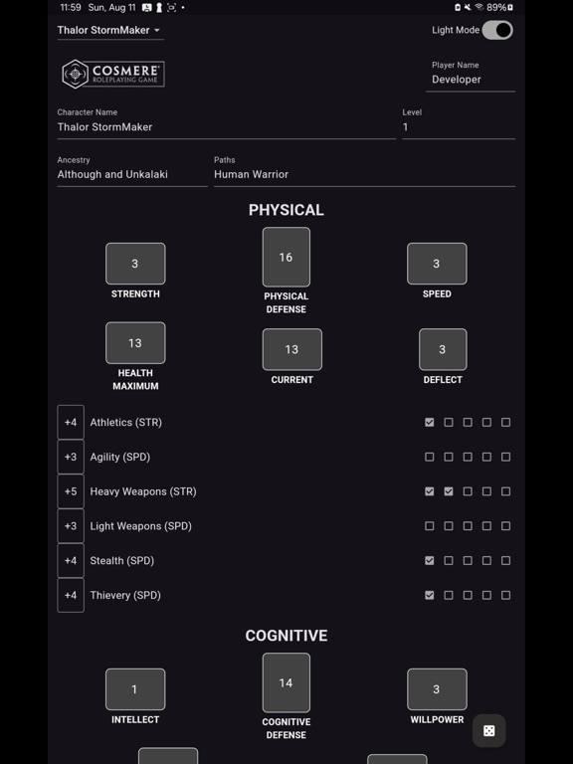The width and height of the screenshot is (573, 764).
Task: Uncheck first Athletics (STR) rank checkbox
Action: pos(430,422)
